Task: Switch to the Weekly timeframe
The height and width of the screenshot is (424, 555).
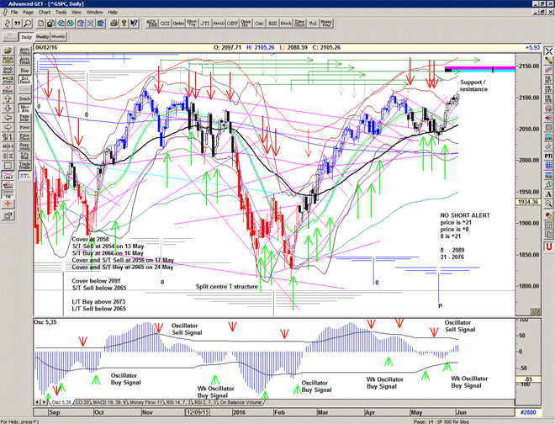Action: pos(42,37)
